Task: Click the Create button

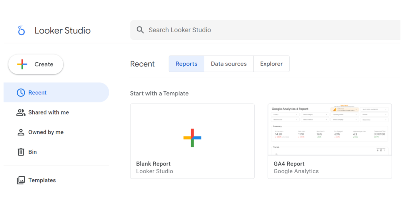Action: pos(36,64)
